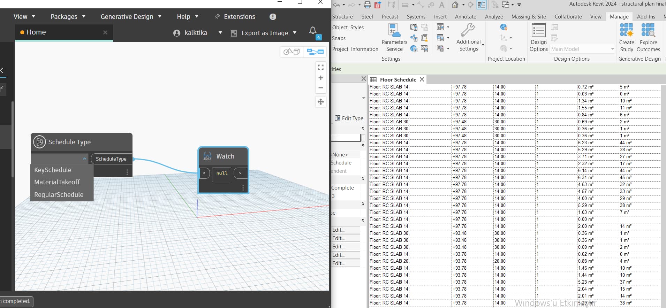Click the first Edit... button in Properties
The height and width of the screenshot is (308, 666).
pyautogui.click(x=345, y=230)
